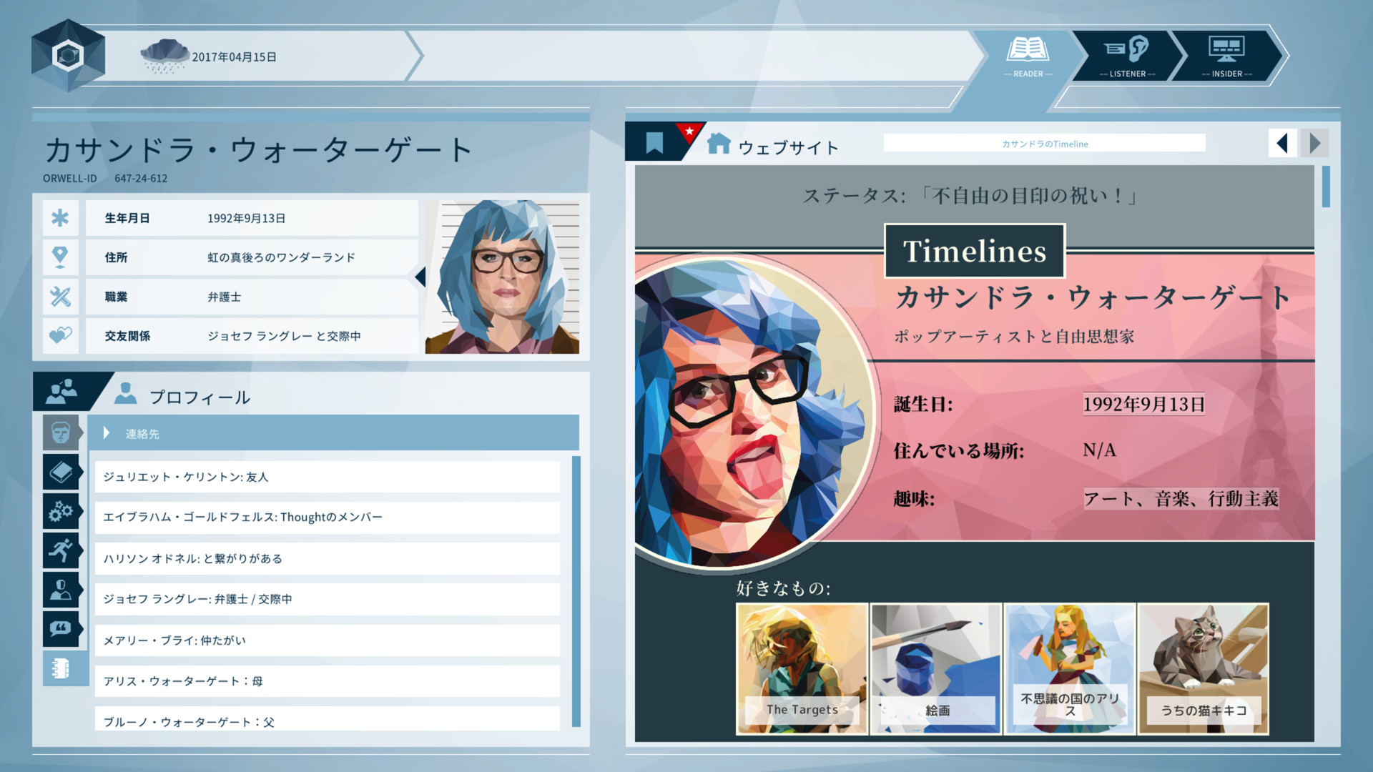Go back with the left arrow button
1373x772 pixels.
(1282, 144)
